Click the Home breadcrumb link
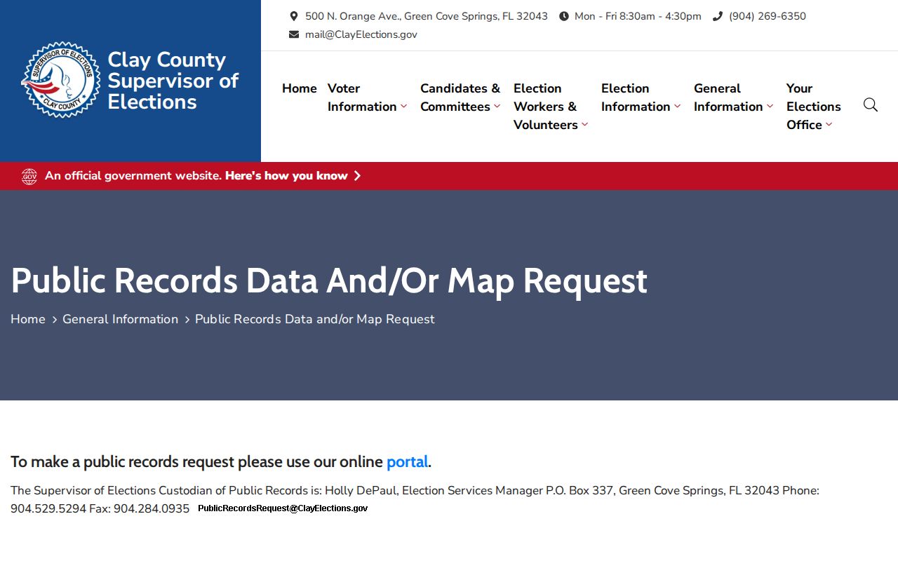The image size is (898, 561). [28, 319]
